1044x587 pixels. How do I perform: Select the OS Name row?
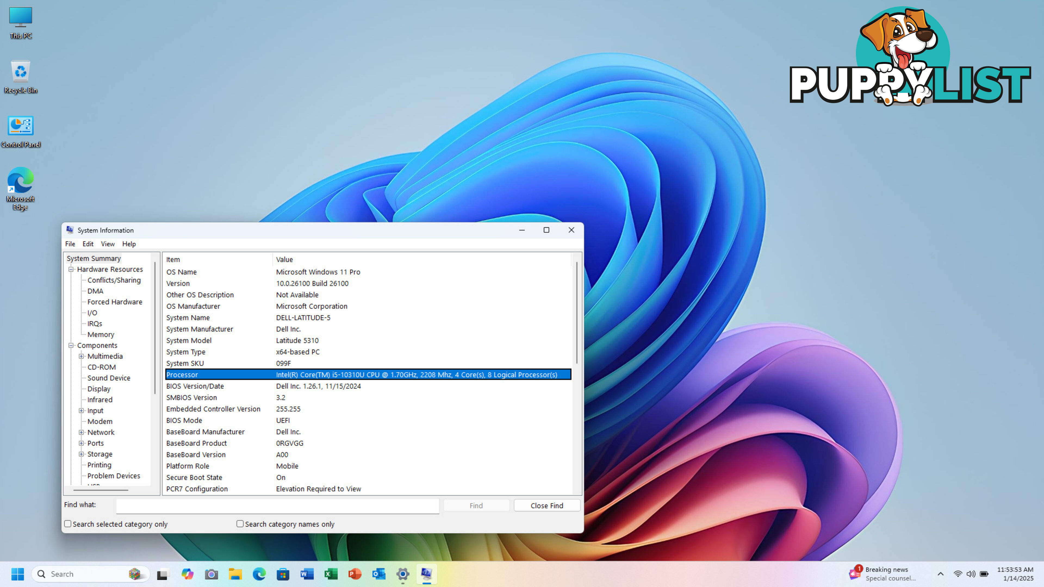368,272
